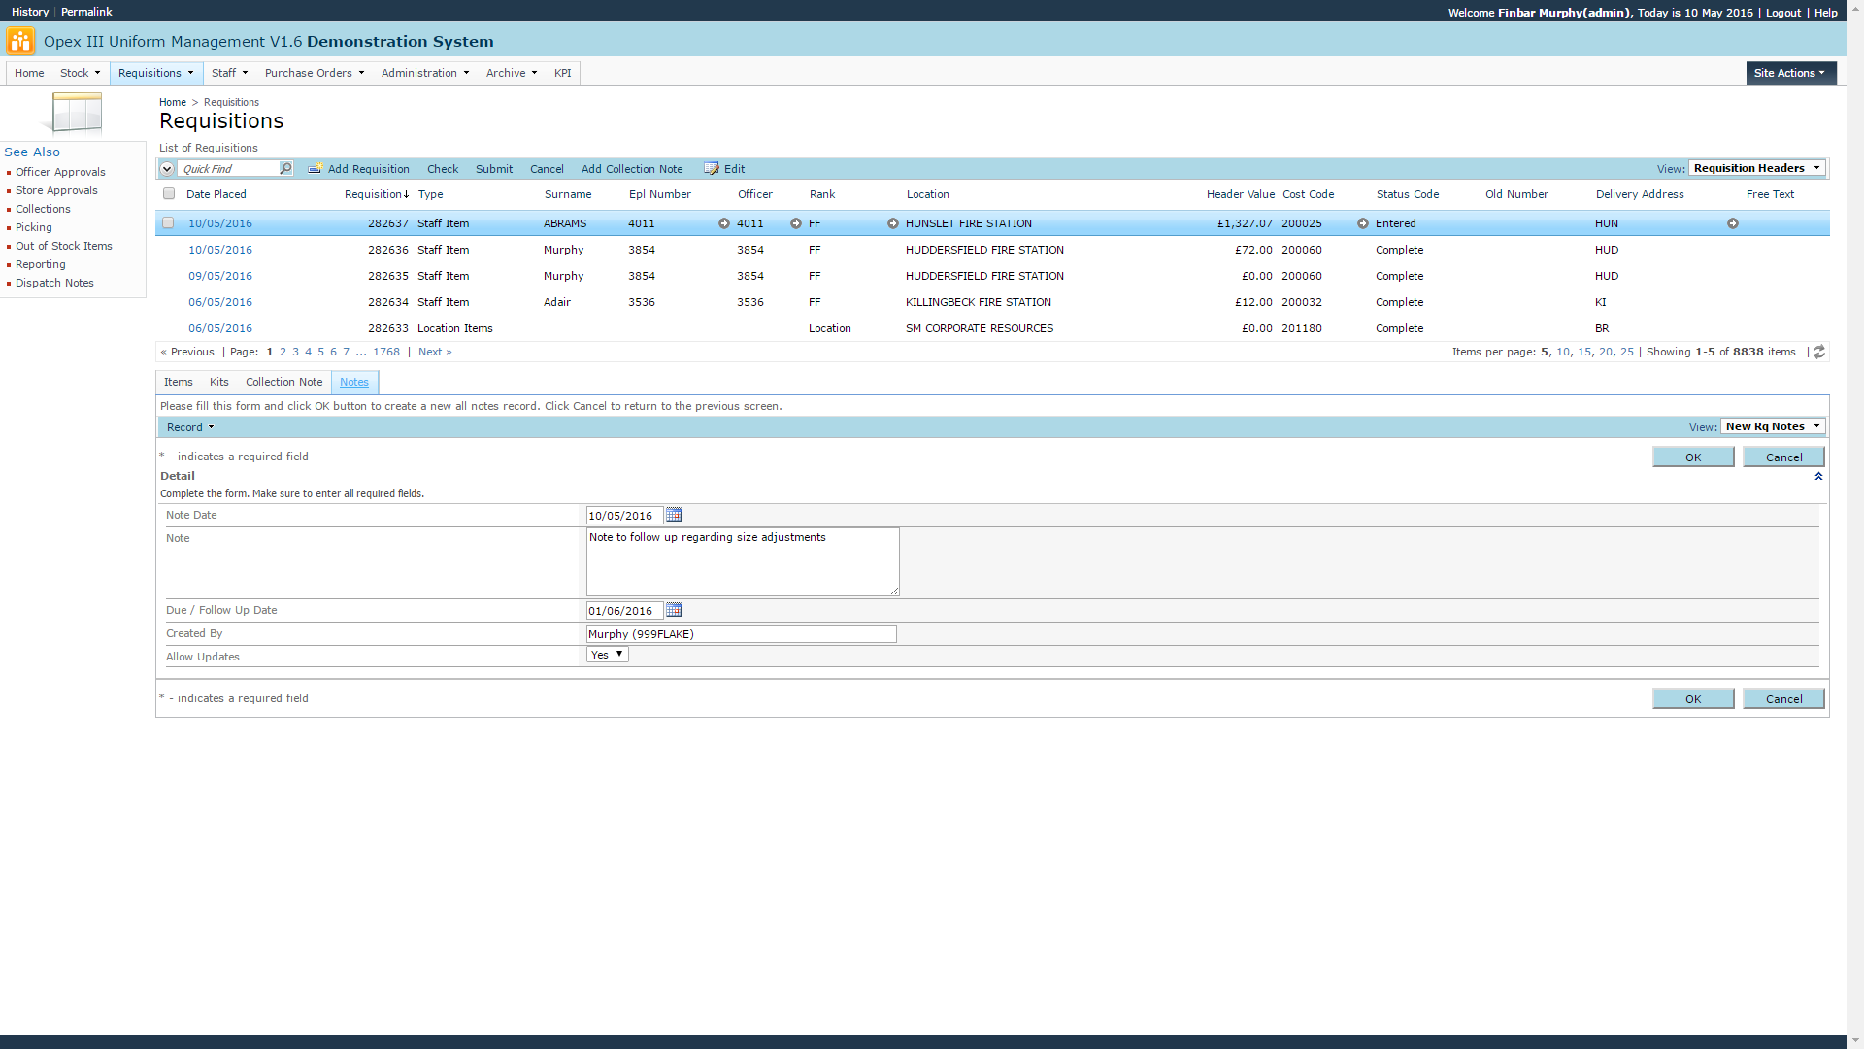The width and height of the screenshot is (1864, 1049).
Task: Open the Note Date calendar picker
Action: pos(674,515)
